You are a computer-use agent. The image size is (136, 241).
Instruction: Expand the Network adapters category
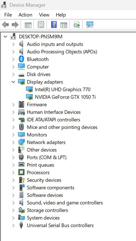click(x=13, y=142)
